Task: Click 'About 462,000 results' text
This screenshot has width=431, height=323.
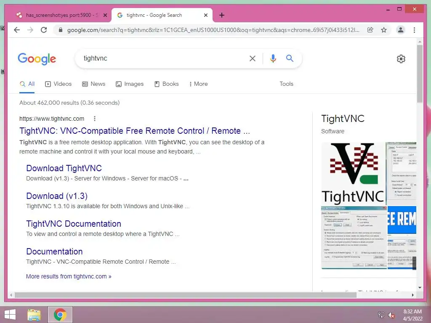Action: (69, 103)
